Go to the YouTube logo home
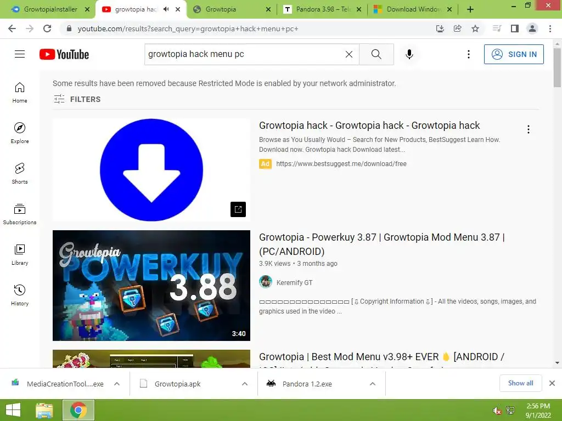The width and height of the screenshot is (562, 421). pos(64,54)
